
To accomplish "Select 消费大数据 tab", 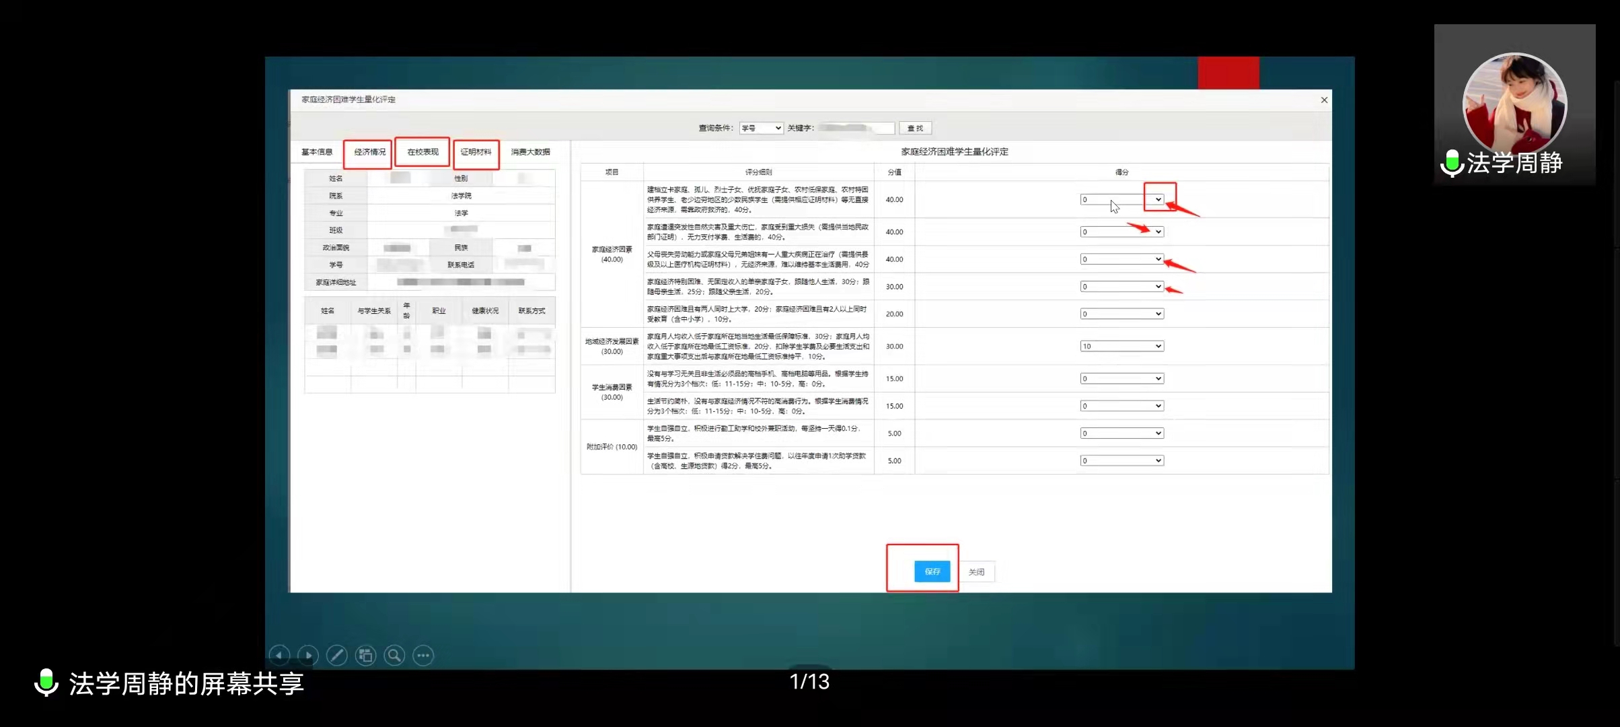I will [530, 152].
